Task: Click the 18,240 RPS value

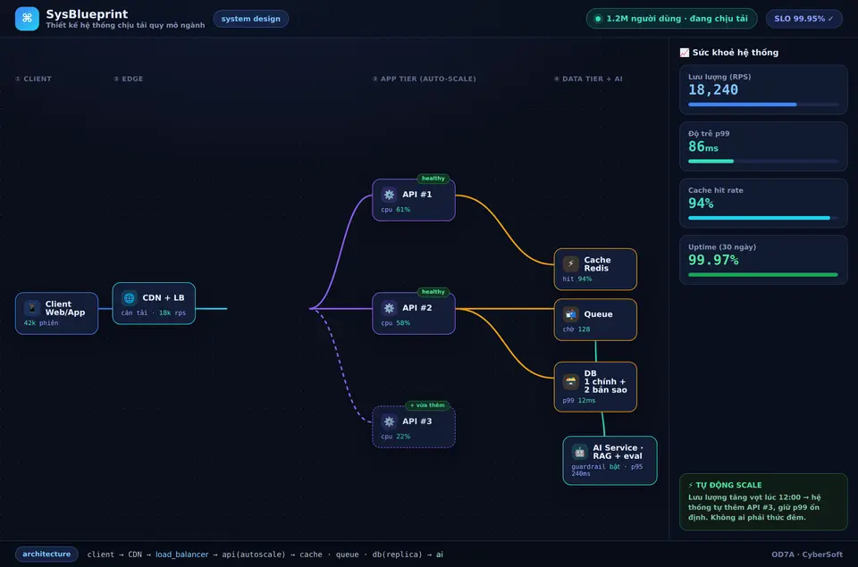Action: click(x=713, y=89)
